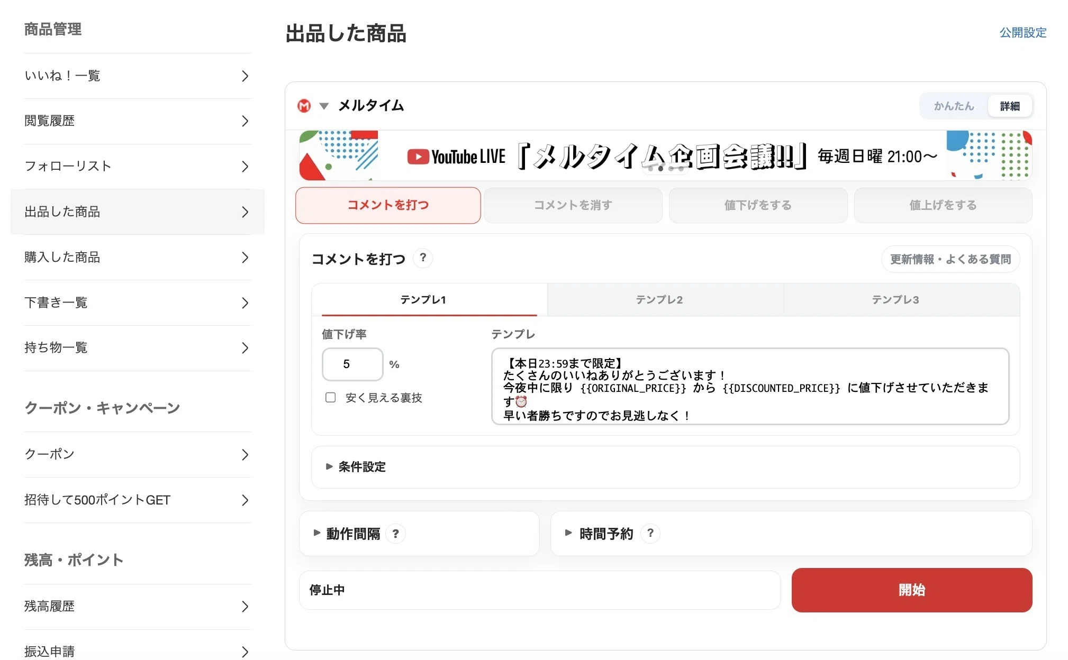
Task: Click the help icon next to コメントを打つ heading
Action: tap(422, 258)
